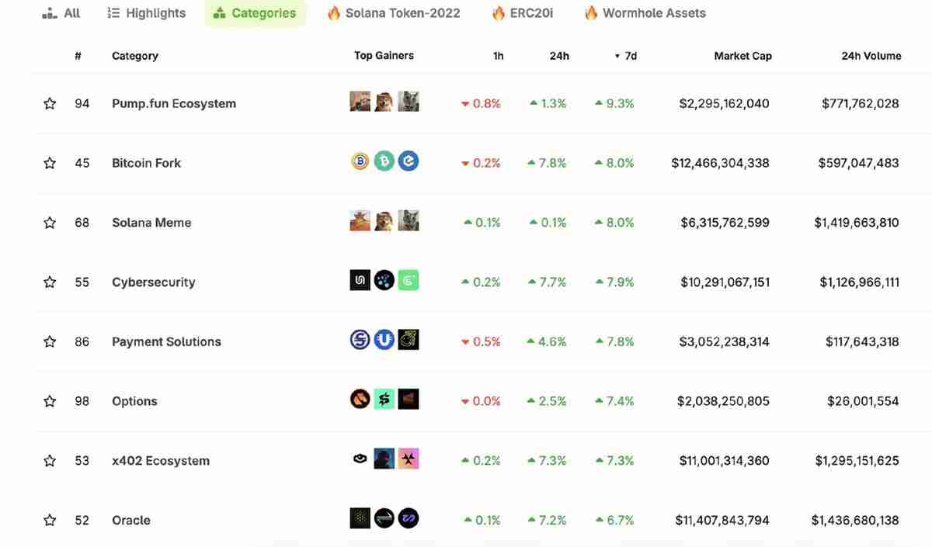Click the fire icon beside ERC20i
The height and width of the screenshot is (547, 932).
(498, 13)
